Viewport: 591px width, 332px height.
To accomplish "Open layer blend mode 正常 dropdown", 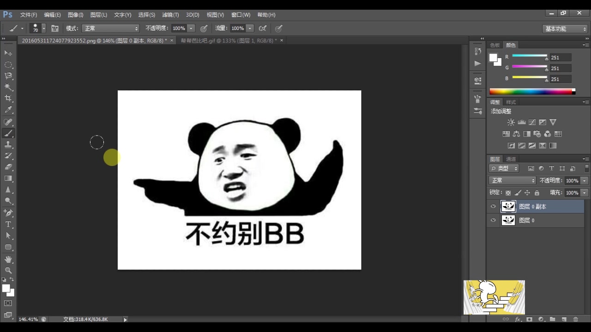I will [512, 181].
